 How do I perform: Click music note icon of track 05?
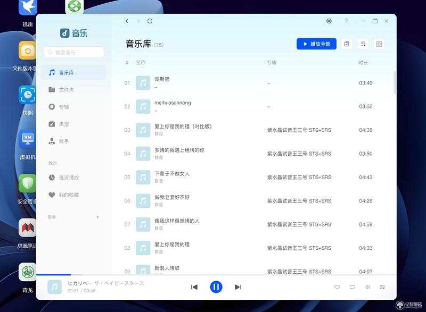pos(143,178)
